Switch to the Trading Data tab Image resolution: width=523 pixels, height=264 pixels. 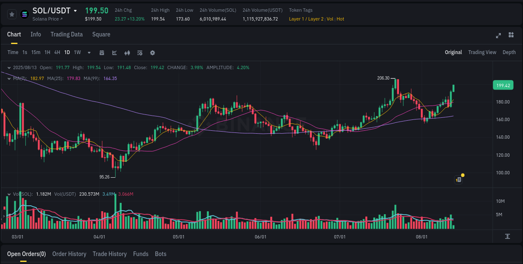[67, 34]
